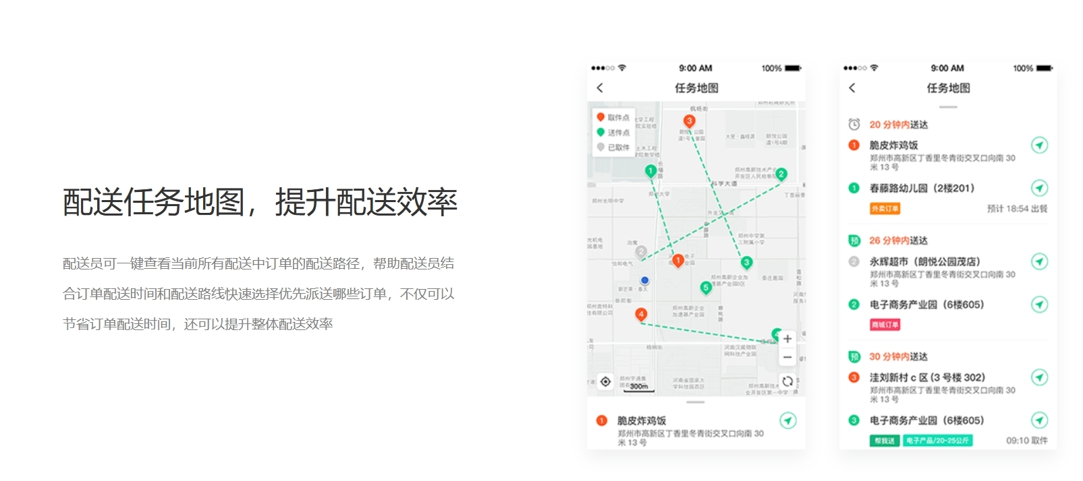
Task: Zoom in the map with plus button
Action: 787,339
